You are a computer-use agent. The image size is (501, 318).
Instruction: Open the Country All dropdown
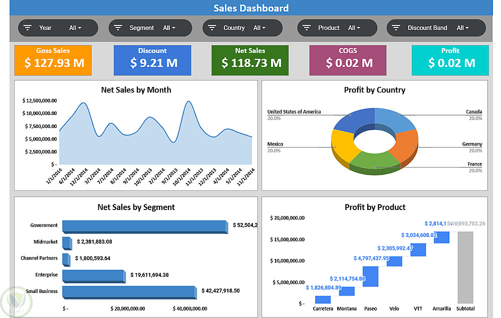pos(260,28)
